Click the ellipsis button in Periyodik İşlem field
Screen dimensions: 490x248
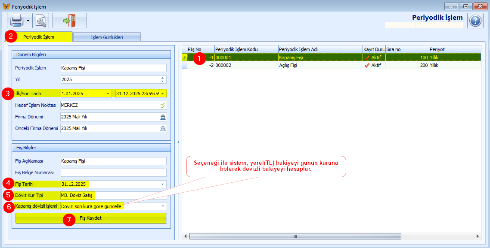tap(162, 68)
